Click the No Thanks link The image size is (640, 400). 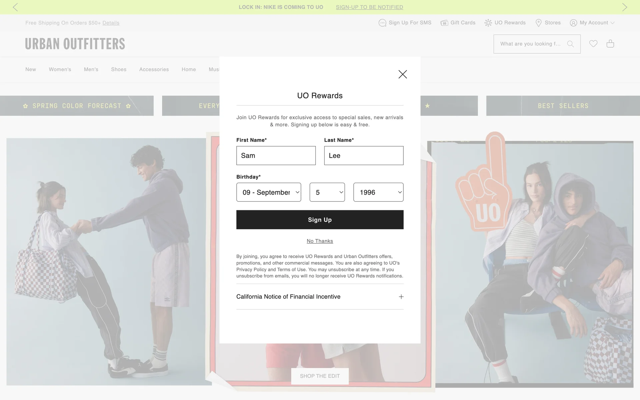pyautogui.click(x=320, y=241)
